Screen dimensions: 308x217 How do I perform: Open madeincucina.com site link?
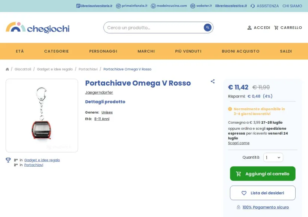tap(169, 6)
